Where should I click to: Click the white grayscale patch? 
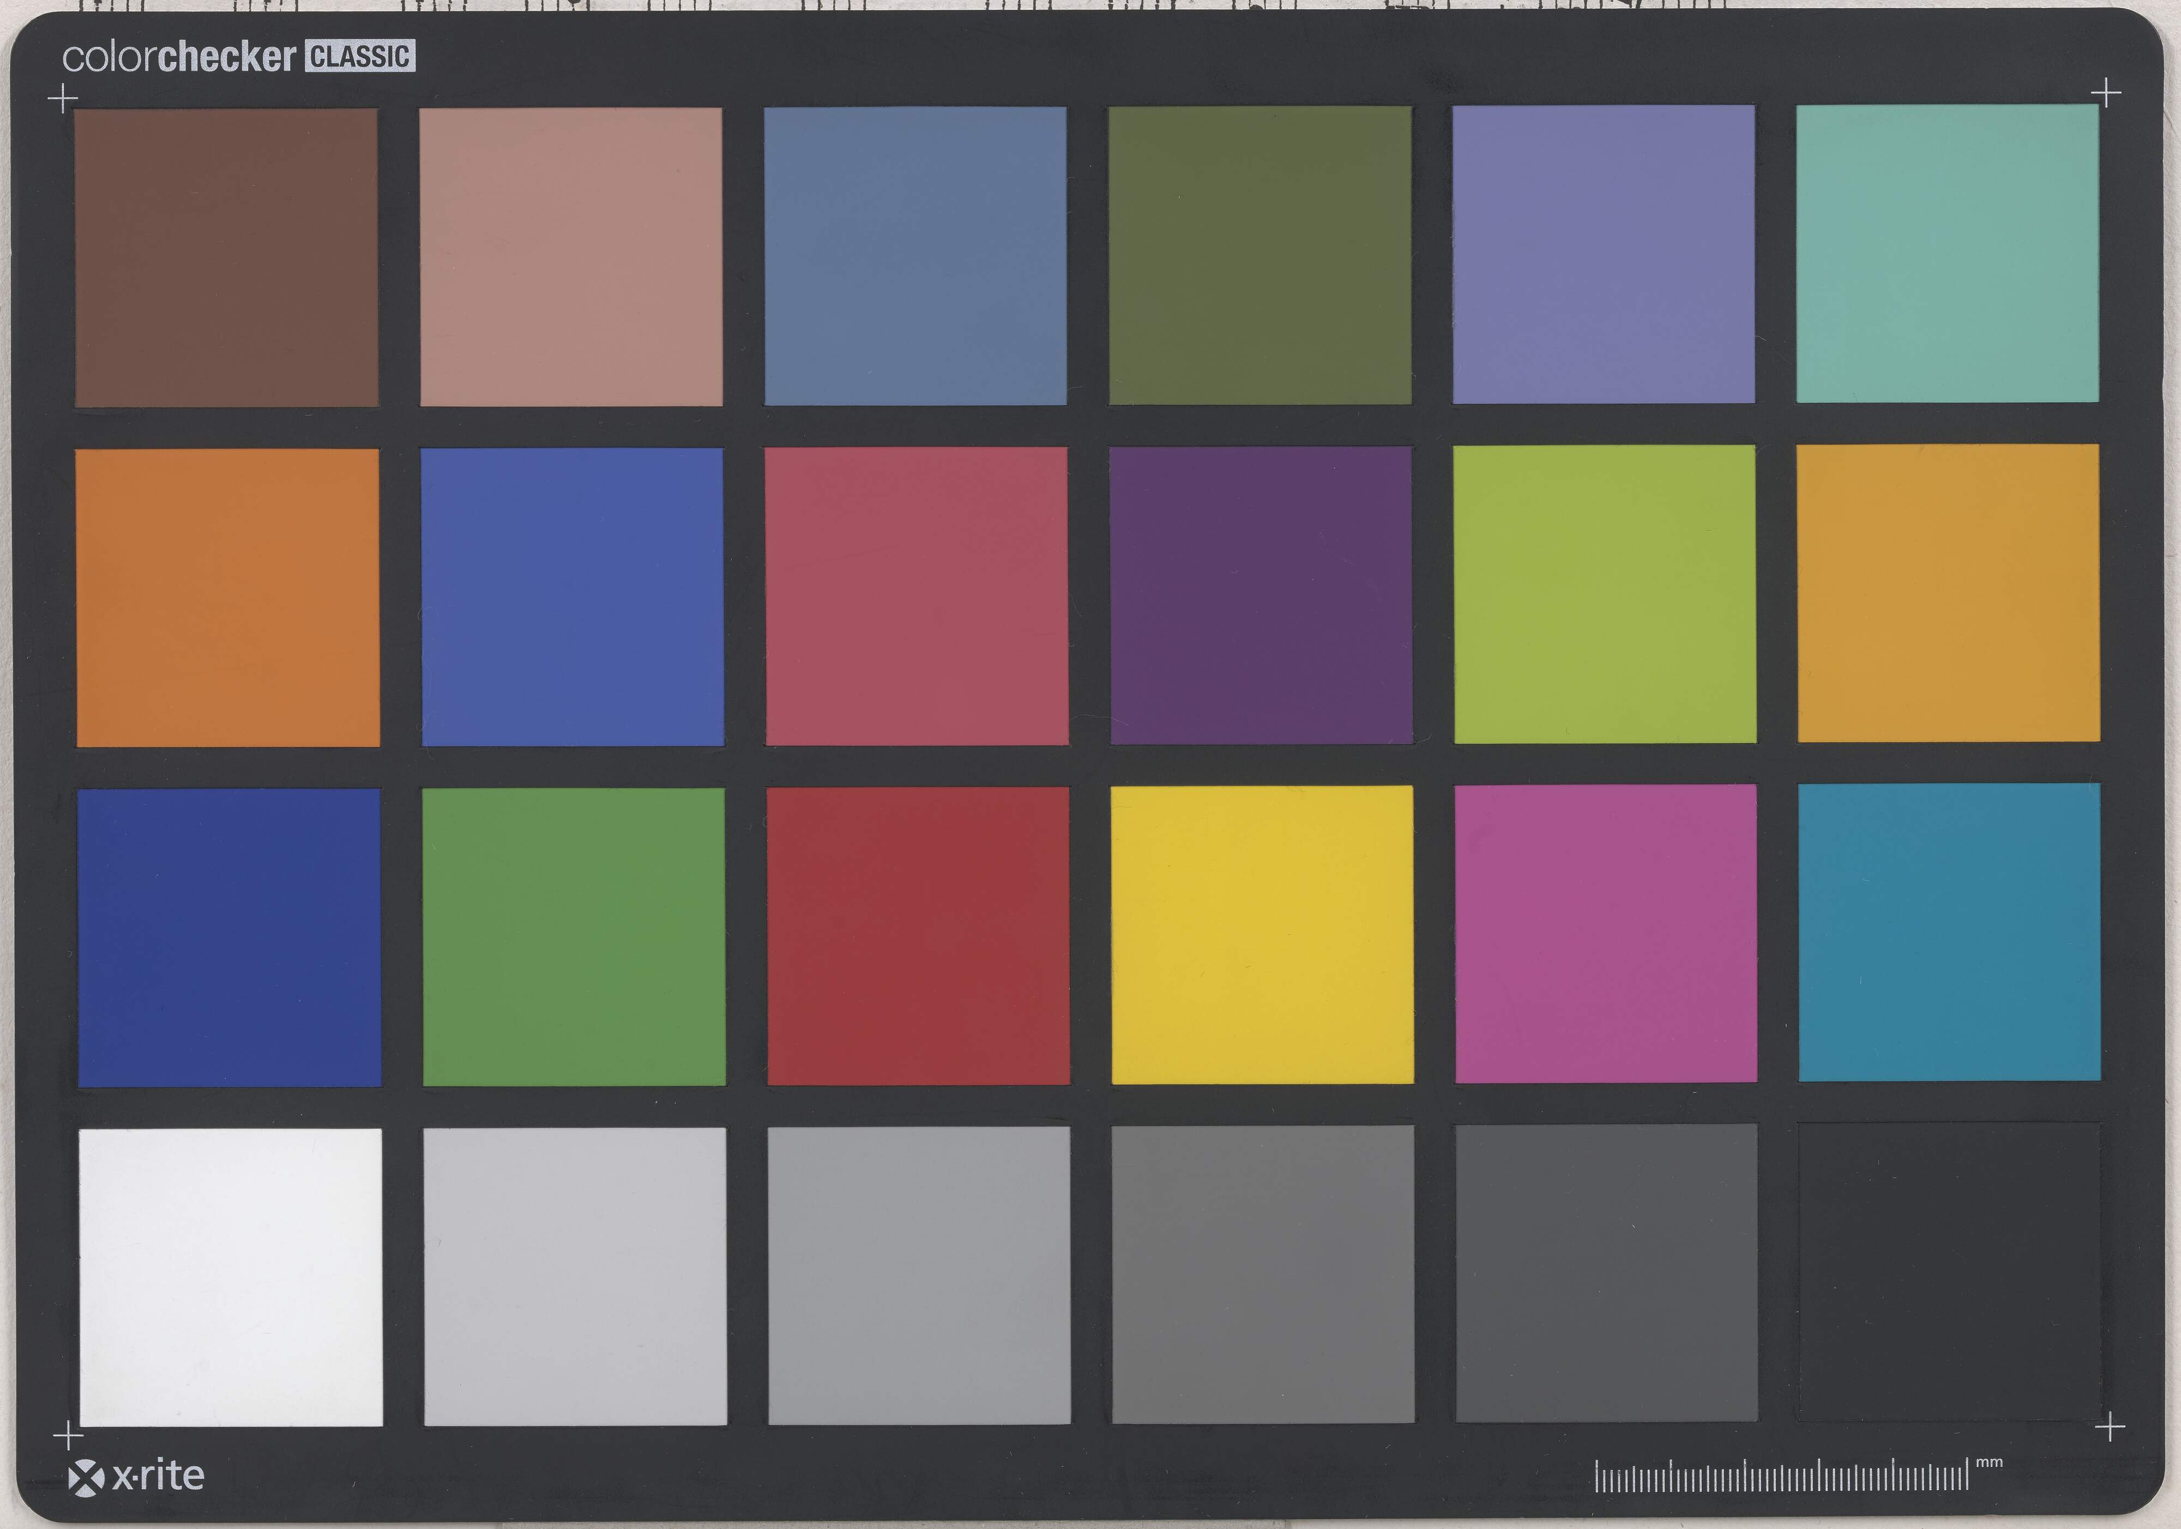[231, 1277]
